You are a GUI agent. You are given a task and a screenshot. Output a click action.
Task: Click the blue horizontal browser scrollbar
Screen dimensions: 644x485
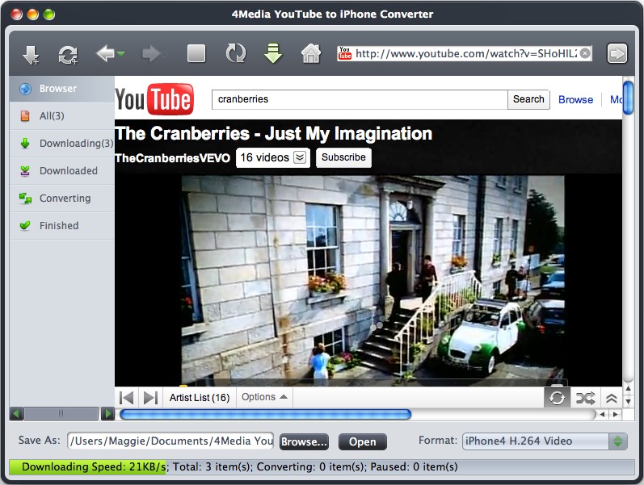click(265, 415)
